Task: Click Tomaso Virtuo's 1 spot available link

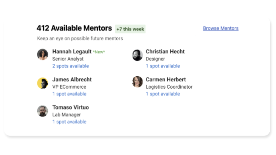Action: click(x=69, y=122)
